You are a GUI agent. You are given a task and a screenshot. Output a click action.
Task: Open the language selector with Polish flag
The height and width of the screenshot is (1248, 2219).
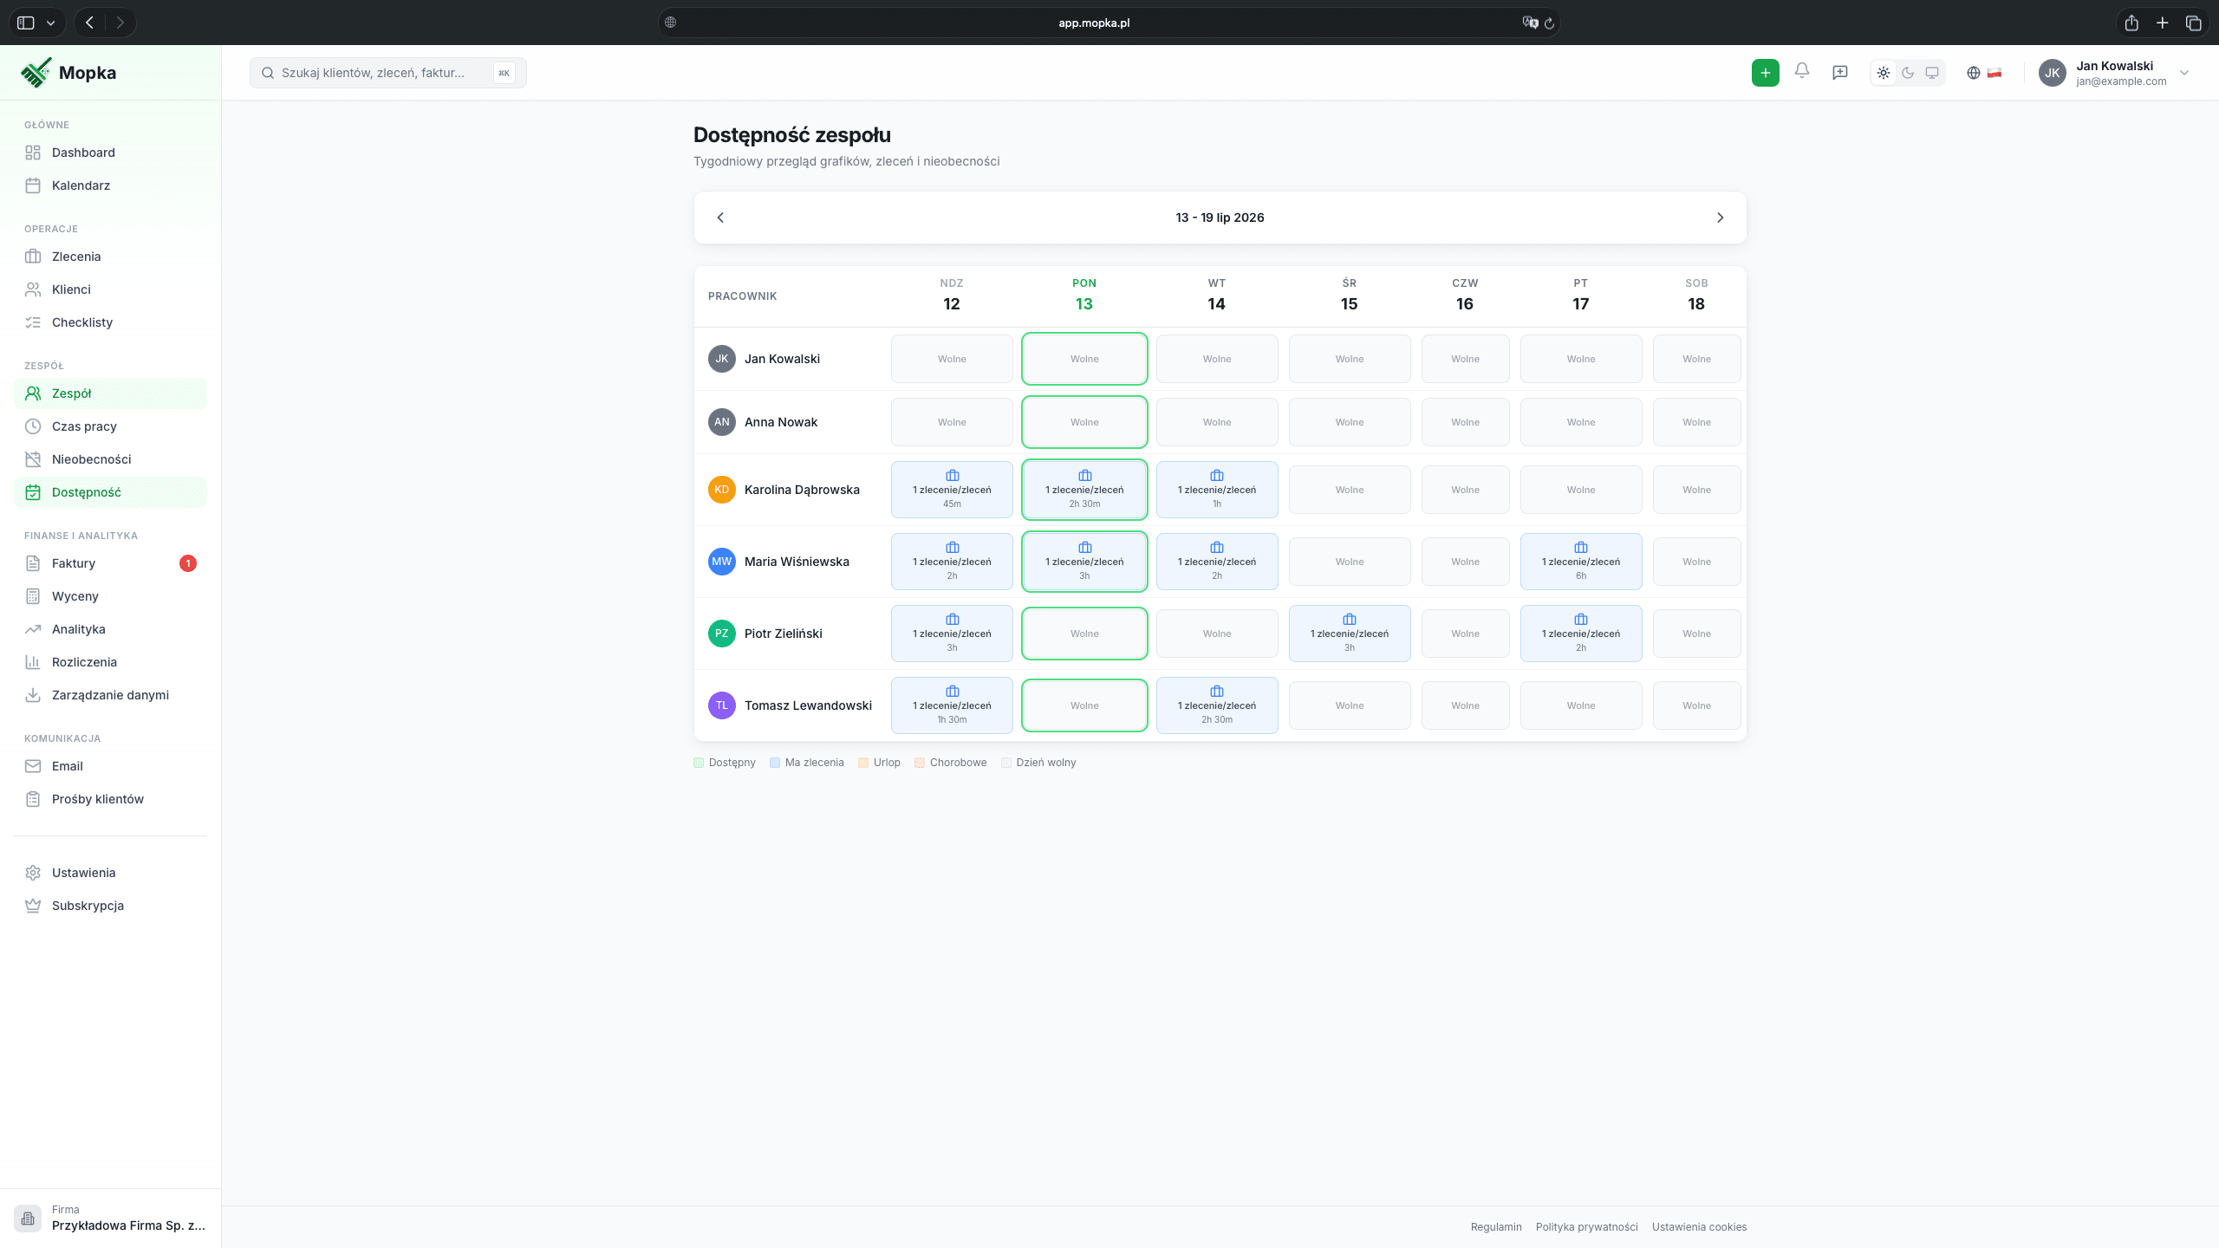(x=1984, y=73)
